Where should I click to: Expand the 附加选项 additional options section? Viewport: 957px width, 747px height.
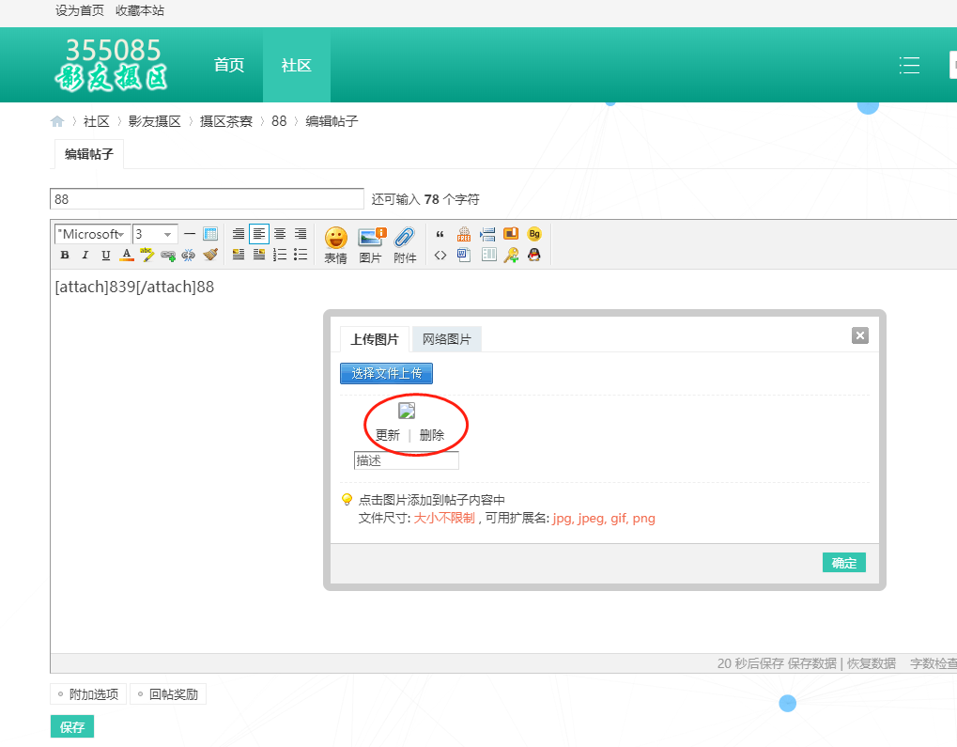pyautogui.click(x=87, y=694)
